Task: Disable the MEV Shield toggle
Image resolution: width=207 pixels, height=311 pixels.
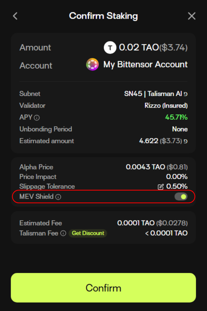Action: (x=181, y=197)
